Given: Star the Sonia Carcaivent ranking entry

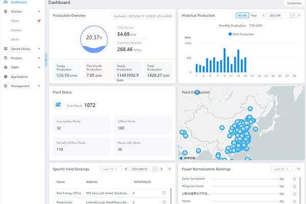Looking at the screenshot, I should [x=294, y=179].
